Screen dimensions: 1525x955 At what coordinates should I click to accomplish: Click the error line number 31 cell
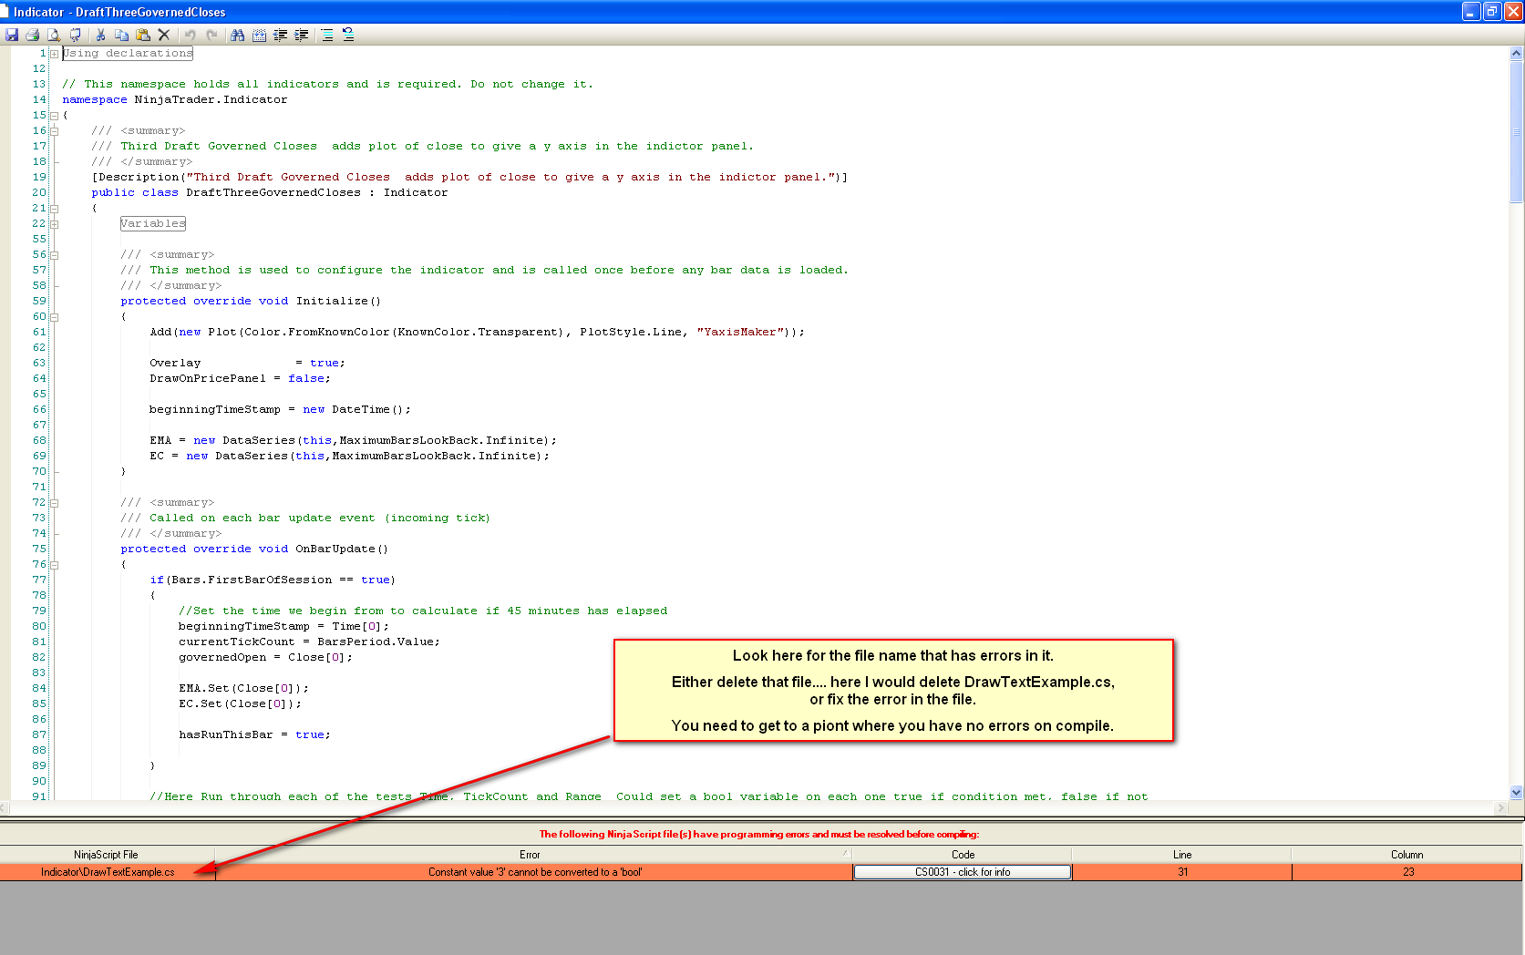1182,872
